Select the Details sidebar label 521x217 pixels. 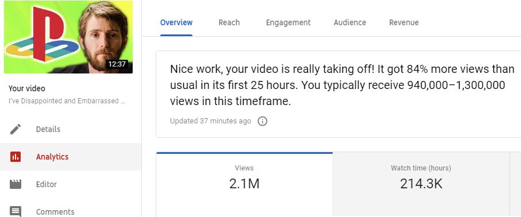pos(48,129)
